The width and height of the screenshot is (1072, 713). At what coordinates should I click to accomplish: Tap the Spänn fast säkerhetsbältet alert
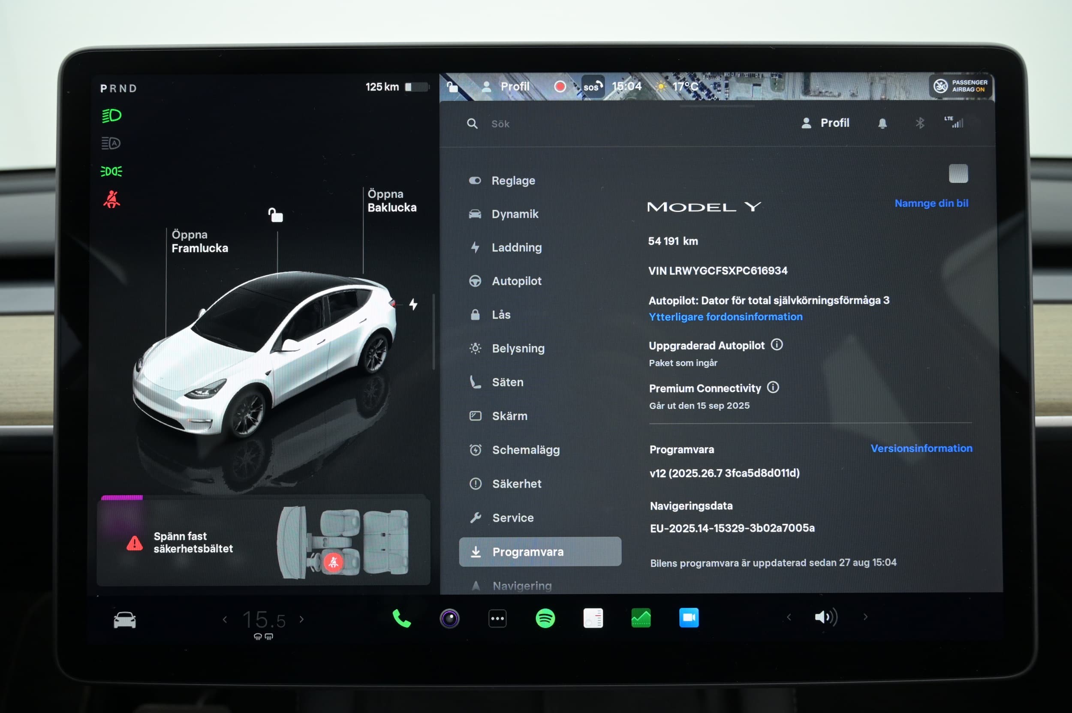click(x=263, y=542)
